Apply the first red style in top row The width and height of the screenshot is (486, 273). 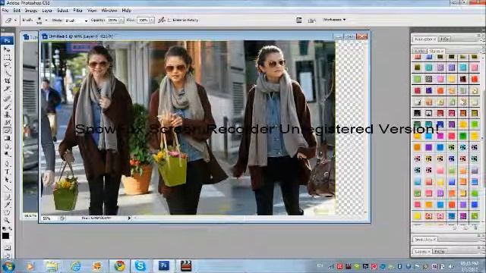[x=418, y=57]
